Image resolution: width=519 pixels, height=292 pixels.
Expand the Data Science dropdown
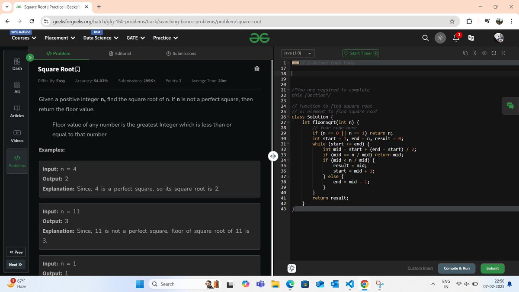[x=100, y=38]
